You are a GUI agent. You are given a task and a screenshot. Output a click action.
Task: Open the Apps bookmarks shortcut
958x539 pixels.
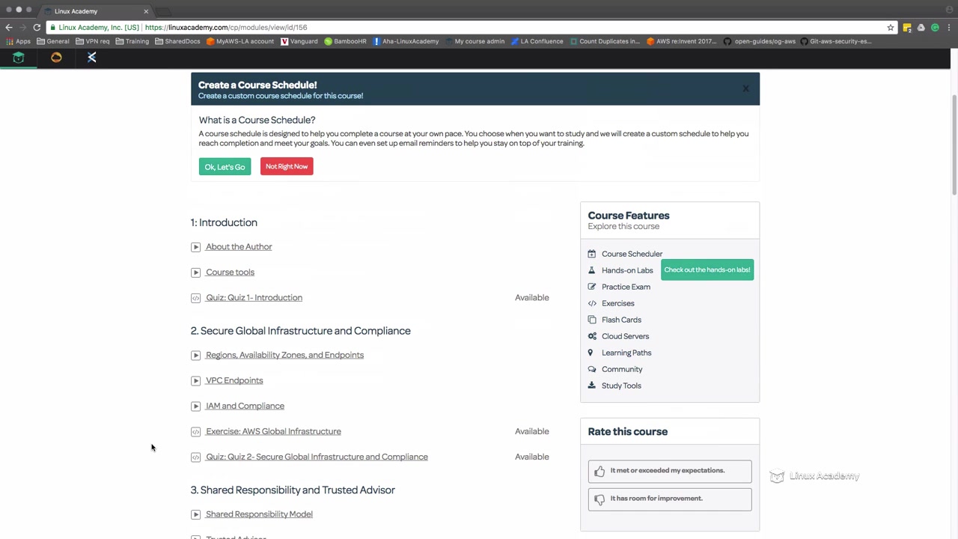pos(18,41)
